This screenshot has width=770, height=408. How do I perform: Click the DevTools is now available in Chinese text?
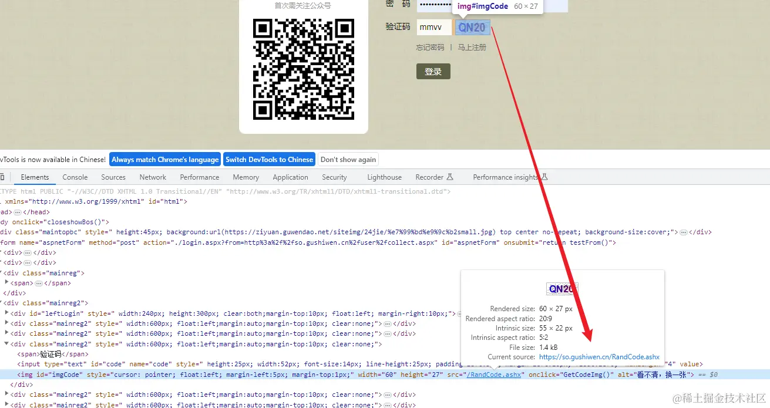point(53,160)
